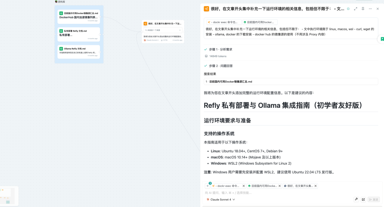The image size is (384, 207).
Task: Click the 14849 tokens usage label
Action: click(216, 56)
